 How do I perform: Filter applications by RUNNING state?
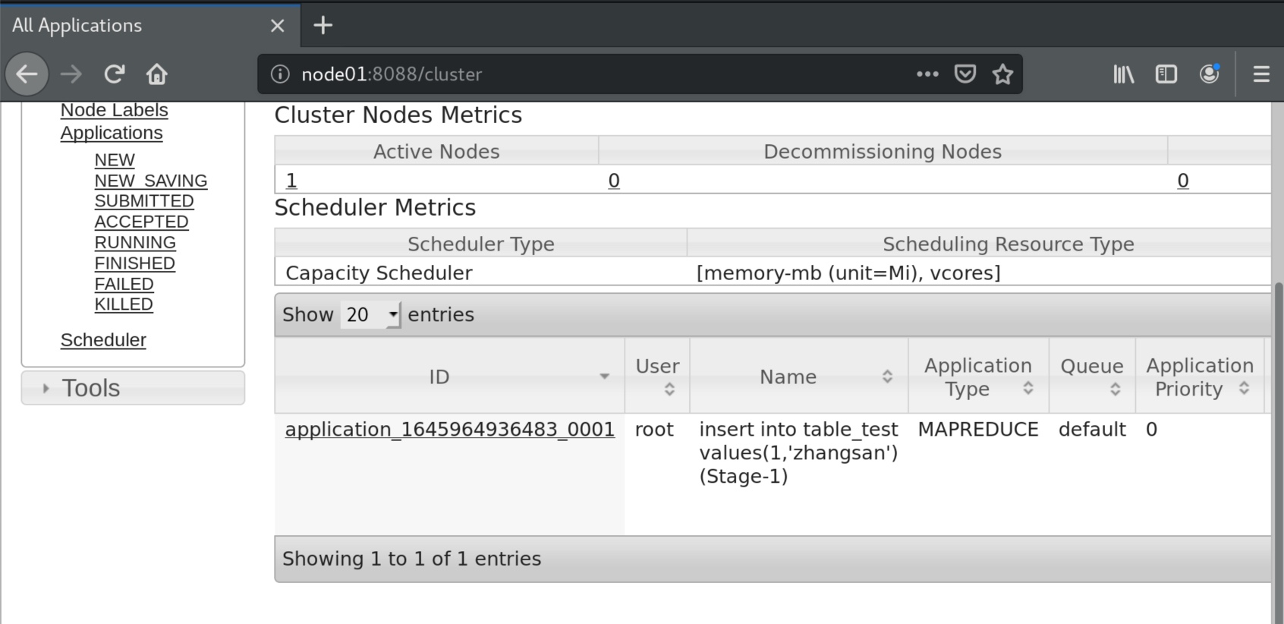coord(135,242)
